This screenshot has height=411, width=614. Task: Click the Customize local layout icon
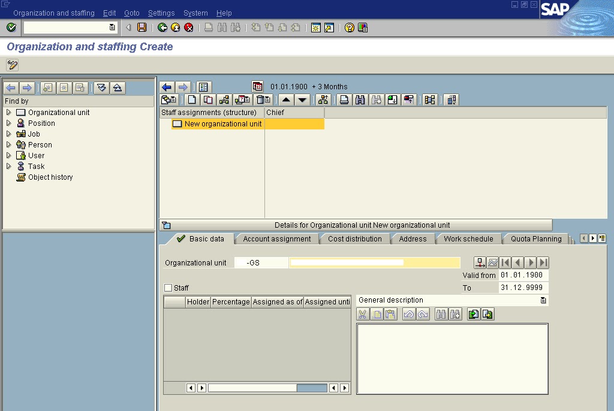(x=363, y=28)
